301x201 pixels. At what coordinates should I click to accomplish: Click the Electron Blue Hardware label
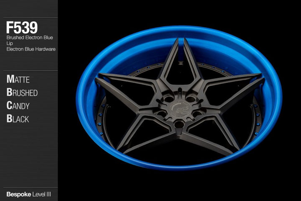click(31, 49)
